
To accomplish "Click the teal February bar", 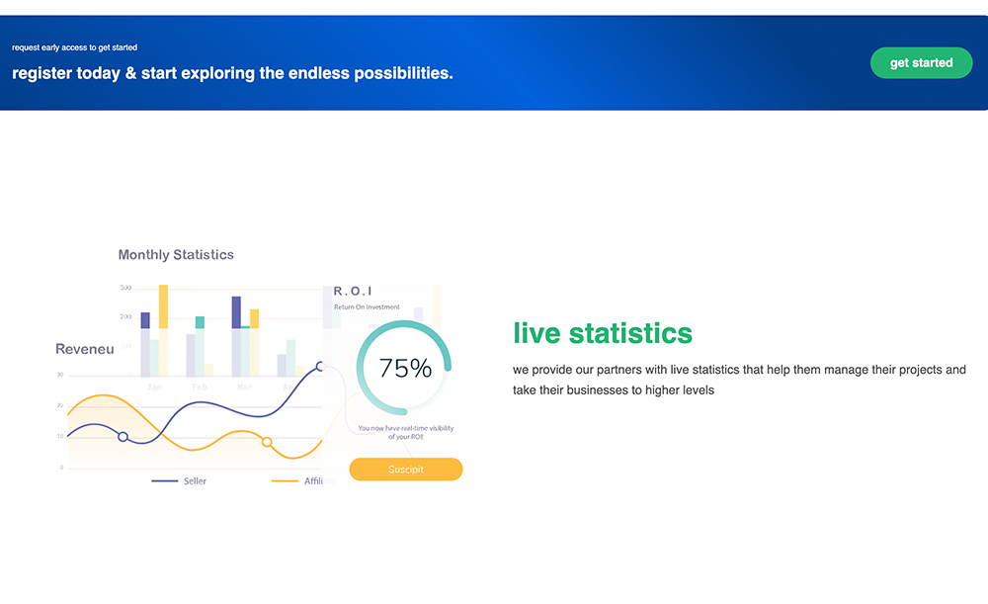I will coord(200,322).
